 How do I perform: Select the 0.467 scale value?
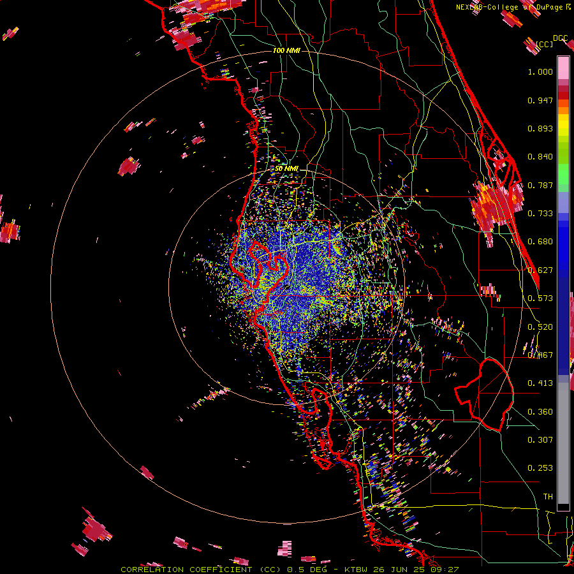tap(540, 355)
